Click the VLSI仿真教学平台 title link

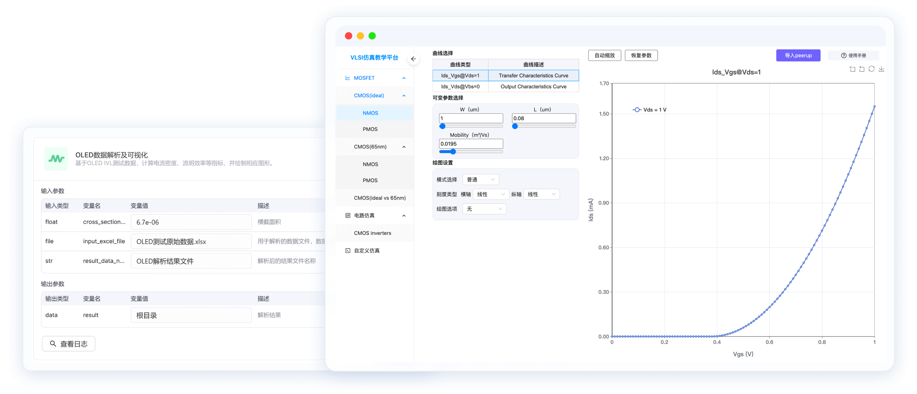374,57
